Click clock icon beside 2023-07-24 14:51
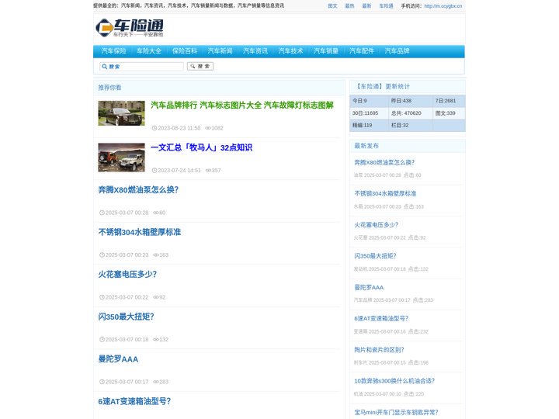This screenshot has height=419, width=559. (155, 171)
